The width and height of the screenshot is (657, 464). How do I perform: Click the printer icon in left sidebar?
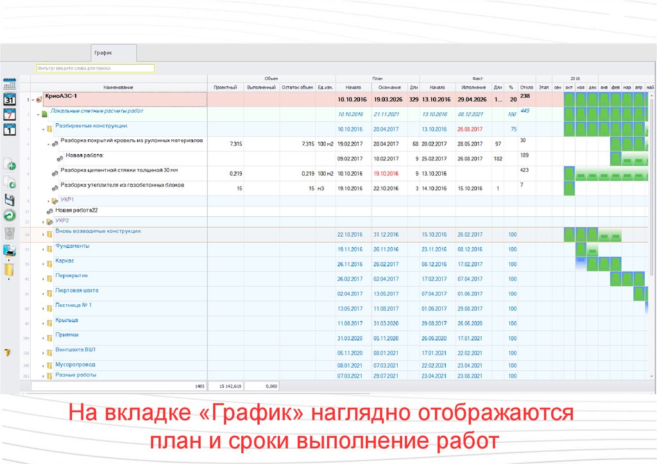(x=10, y=250)
